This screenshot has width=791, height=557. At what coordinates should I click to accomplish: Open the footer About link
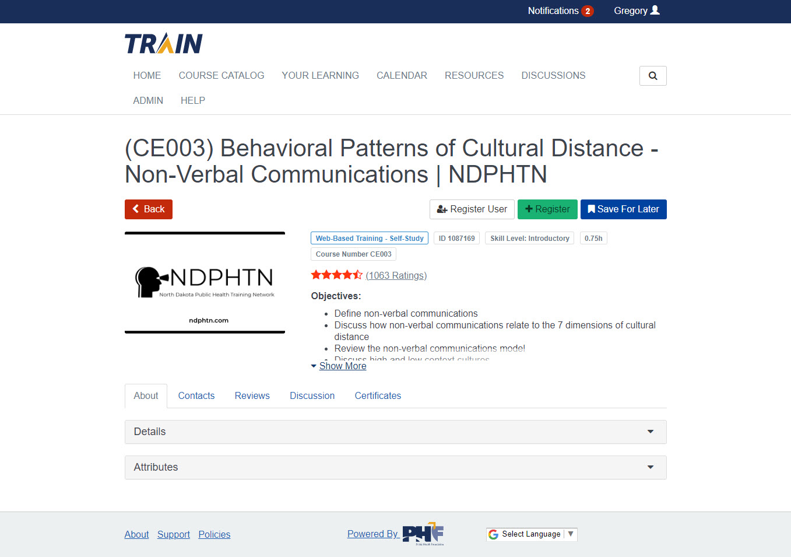pyautogui.click(x=136, y=534)
